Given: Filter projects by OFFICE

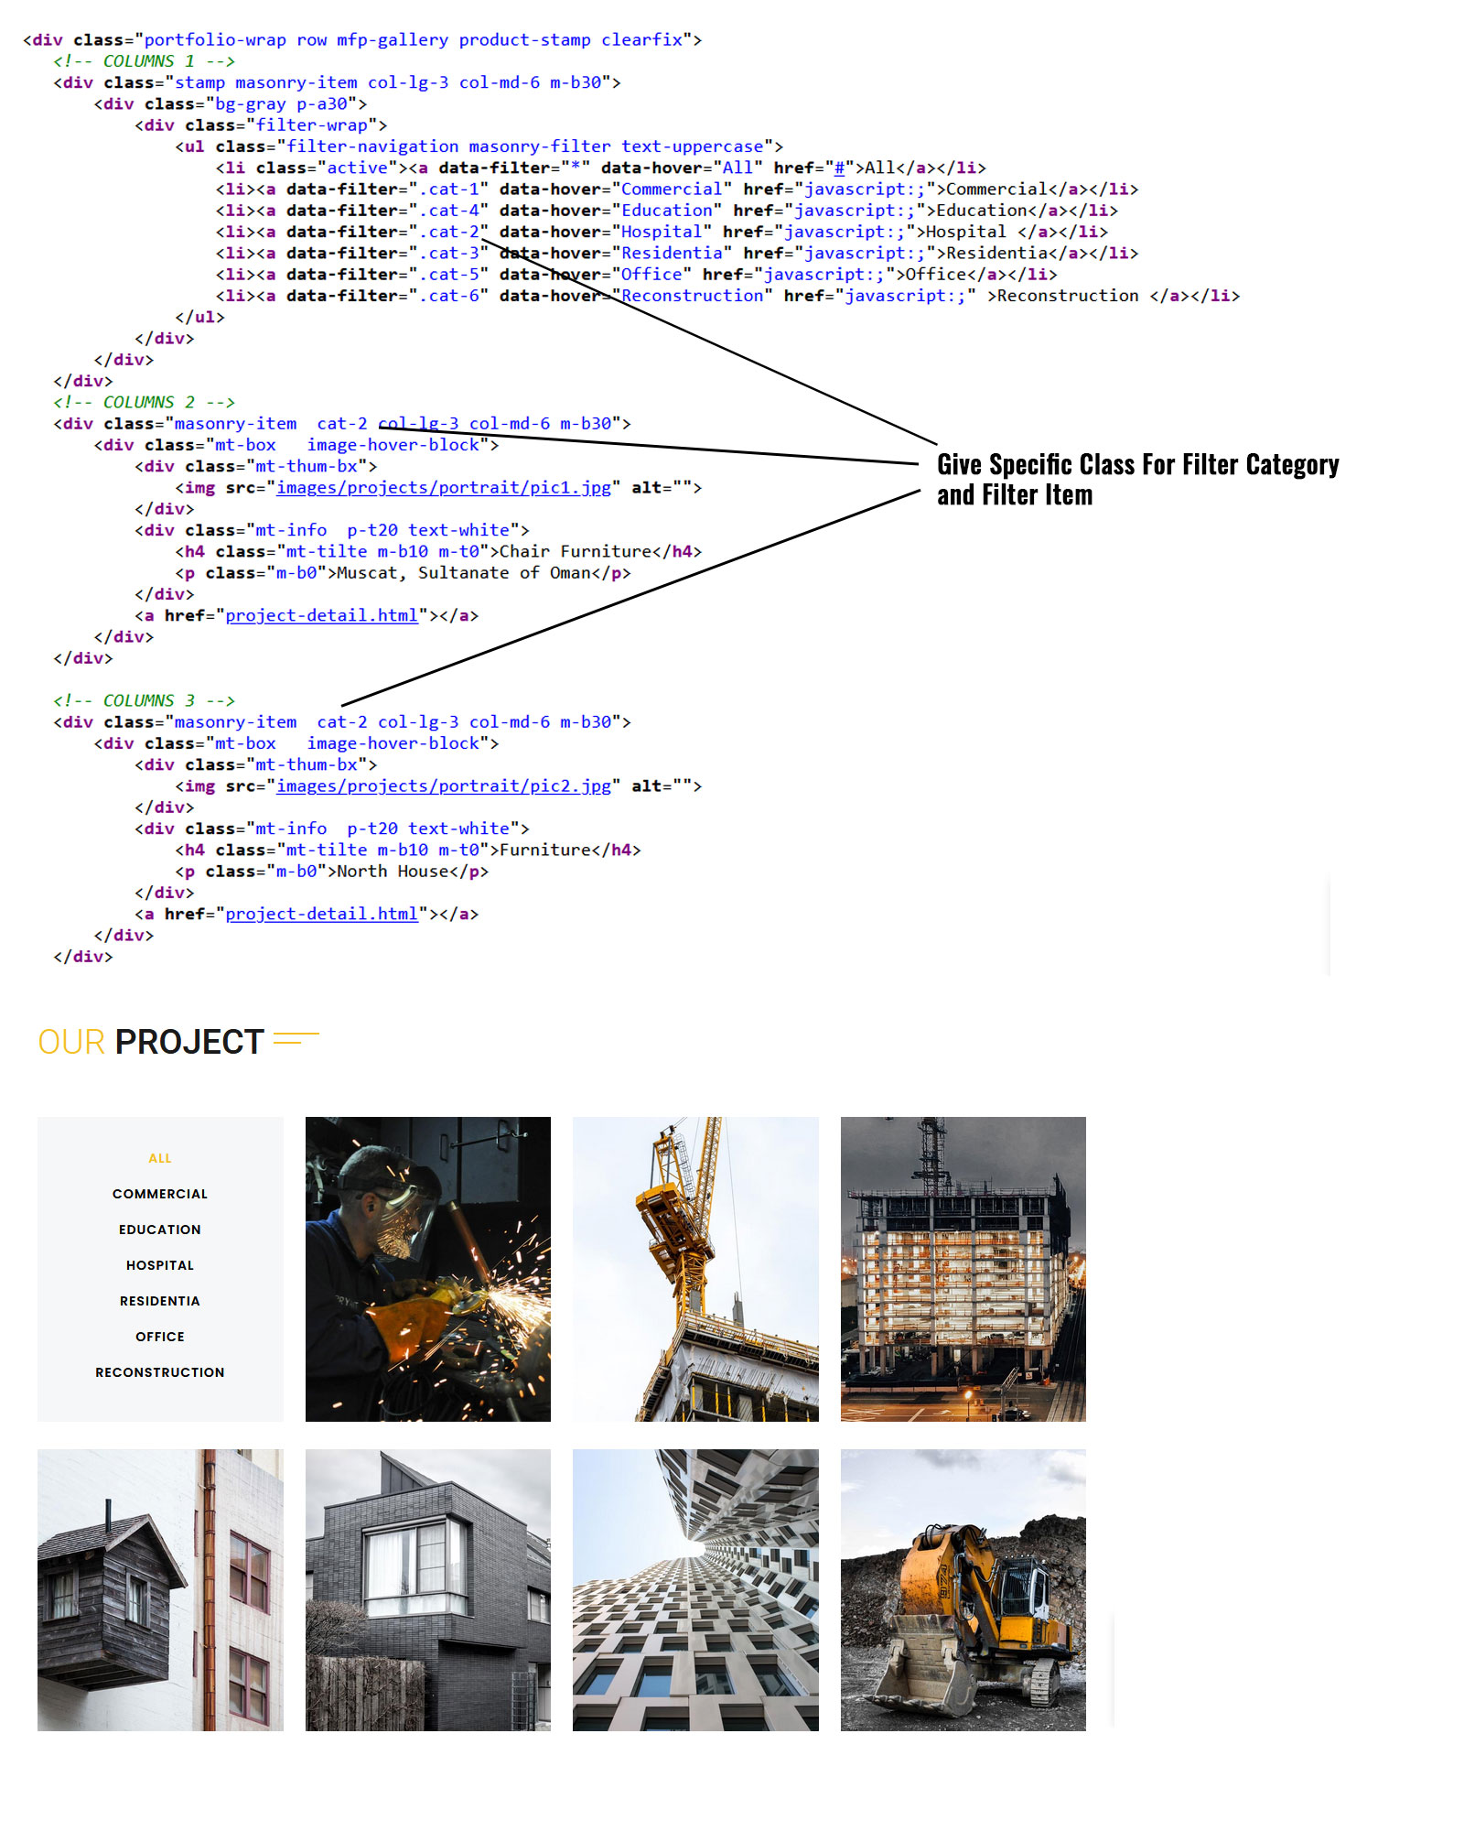Looking at the screenshot, I should [x=160, y=1337].
